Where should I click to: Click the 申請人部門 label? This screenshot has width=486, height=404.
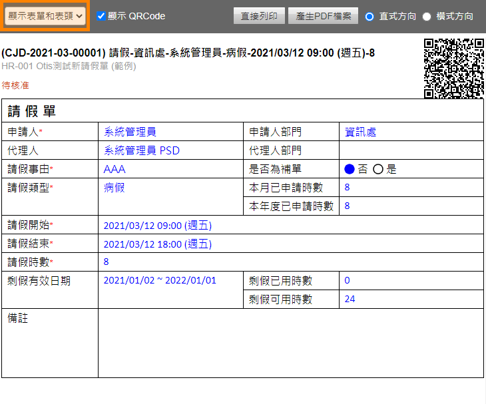275,132
